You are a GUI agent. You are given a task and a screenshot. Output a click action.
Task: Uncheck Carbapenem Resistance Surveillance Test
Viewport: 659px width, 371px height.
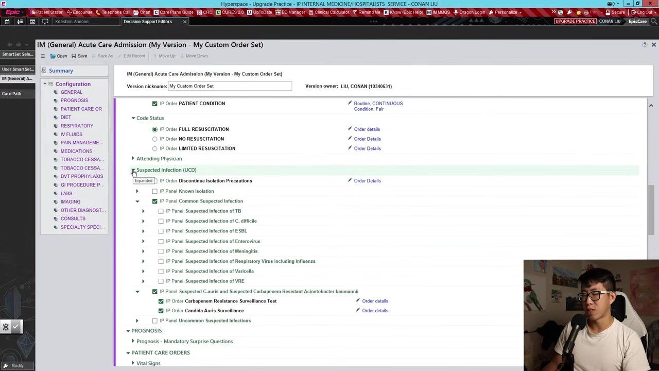point(161,301)
